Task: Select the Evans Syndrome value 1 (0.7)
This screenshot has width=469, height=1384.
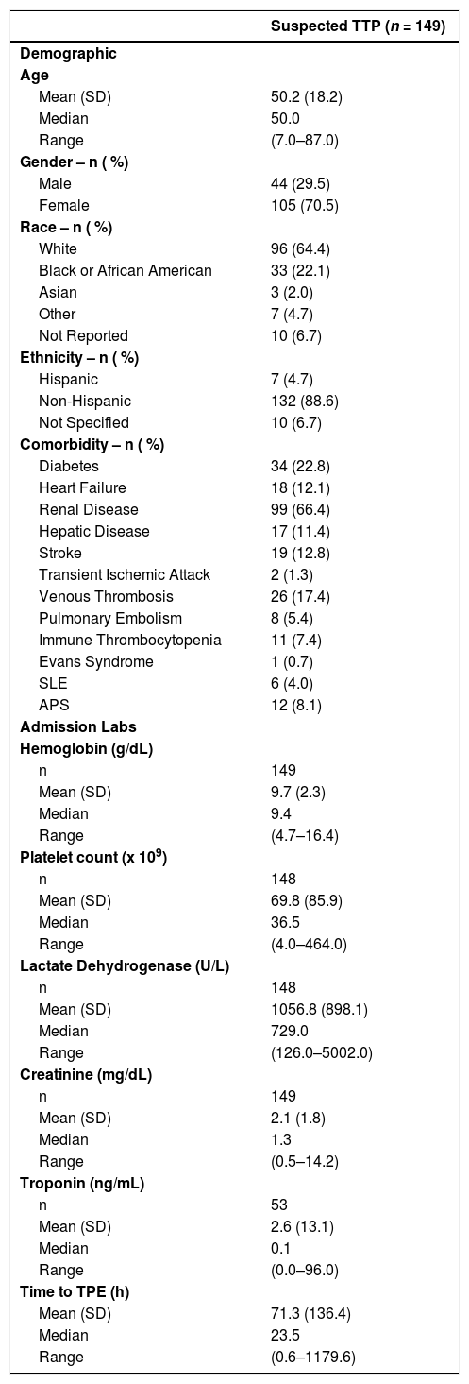Action: tap(293, 662)
